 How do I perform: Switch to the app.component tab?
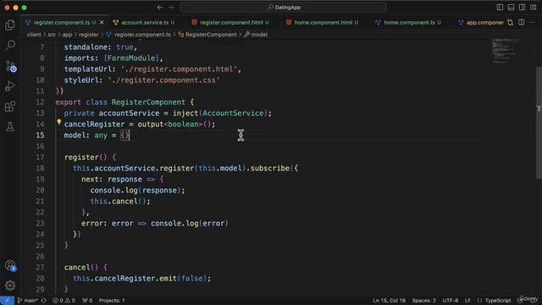(x=481, y=23)
